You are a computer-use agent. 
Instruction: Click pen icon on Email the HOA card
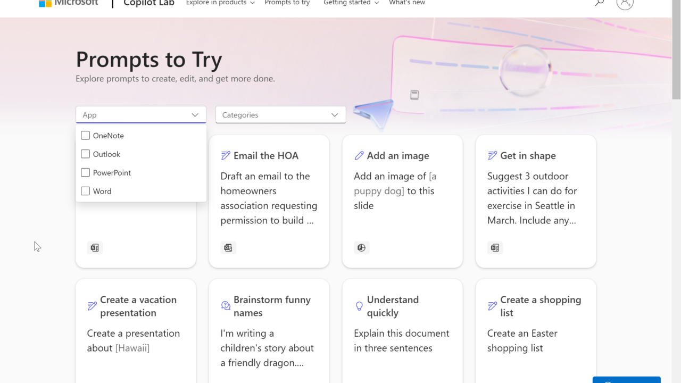coord(226,156)
